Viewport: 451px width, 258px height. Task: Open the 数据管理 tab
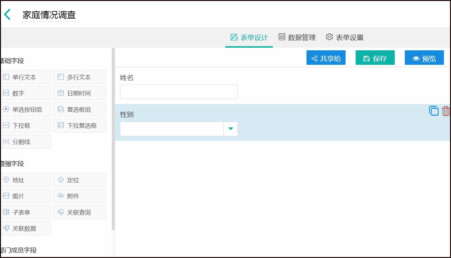[297, 38]
